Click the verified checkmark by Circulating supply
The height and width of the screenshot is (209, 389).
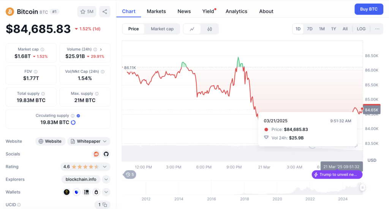(x=78, y=116)
